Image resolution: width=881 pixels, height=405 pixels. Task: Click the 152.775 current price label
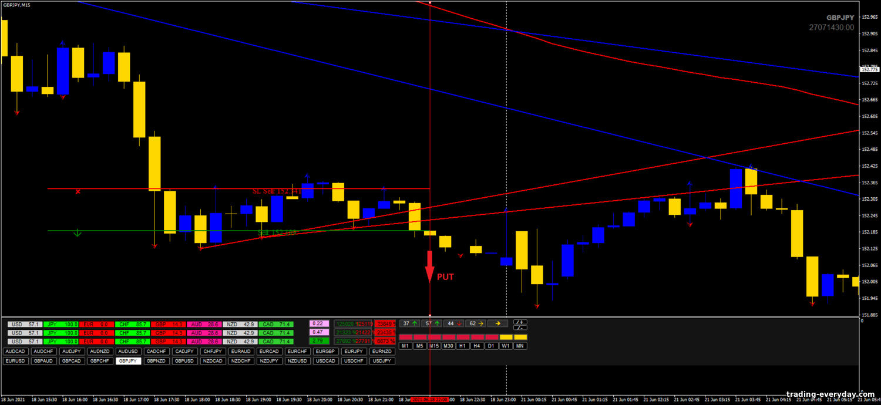869,70
